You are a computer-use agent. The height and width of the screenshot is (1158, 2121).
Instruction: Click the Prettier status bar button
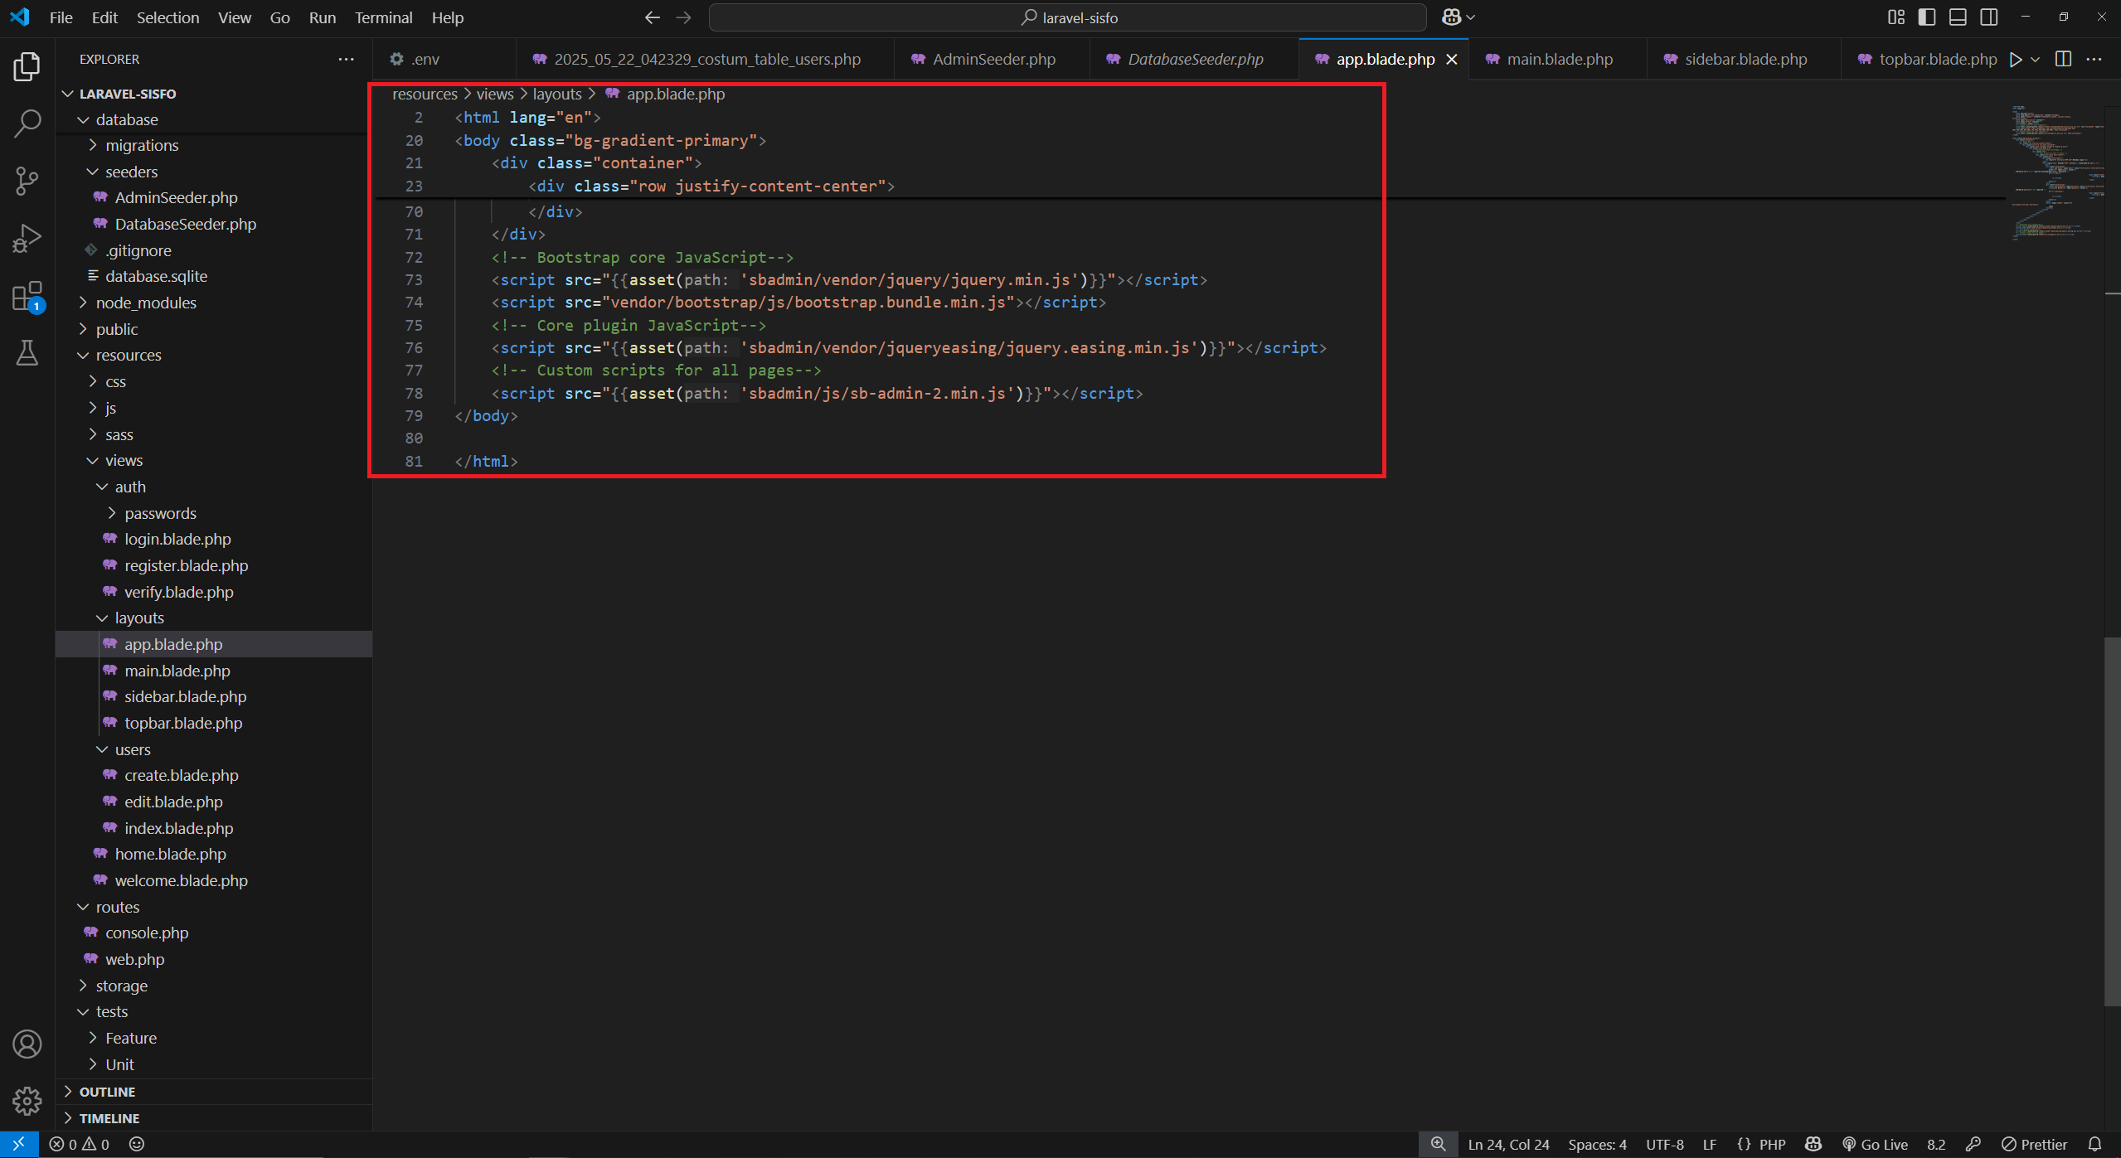tap(2034, 1144)
